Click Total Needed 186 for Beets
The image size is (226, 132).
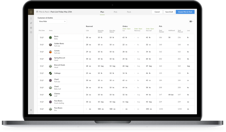161,38
